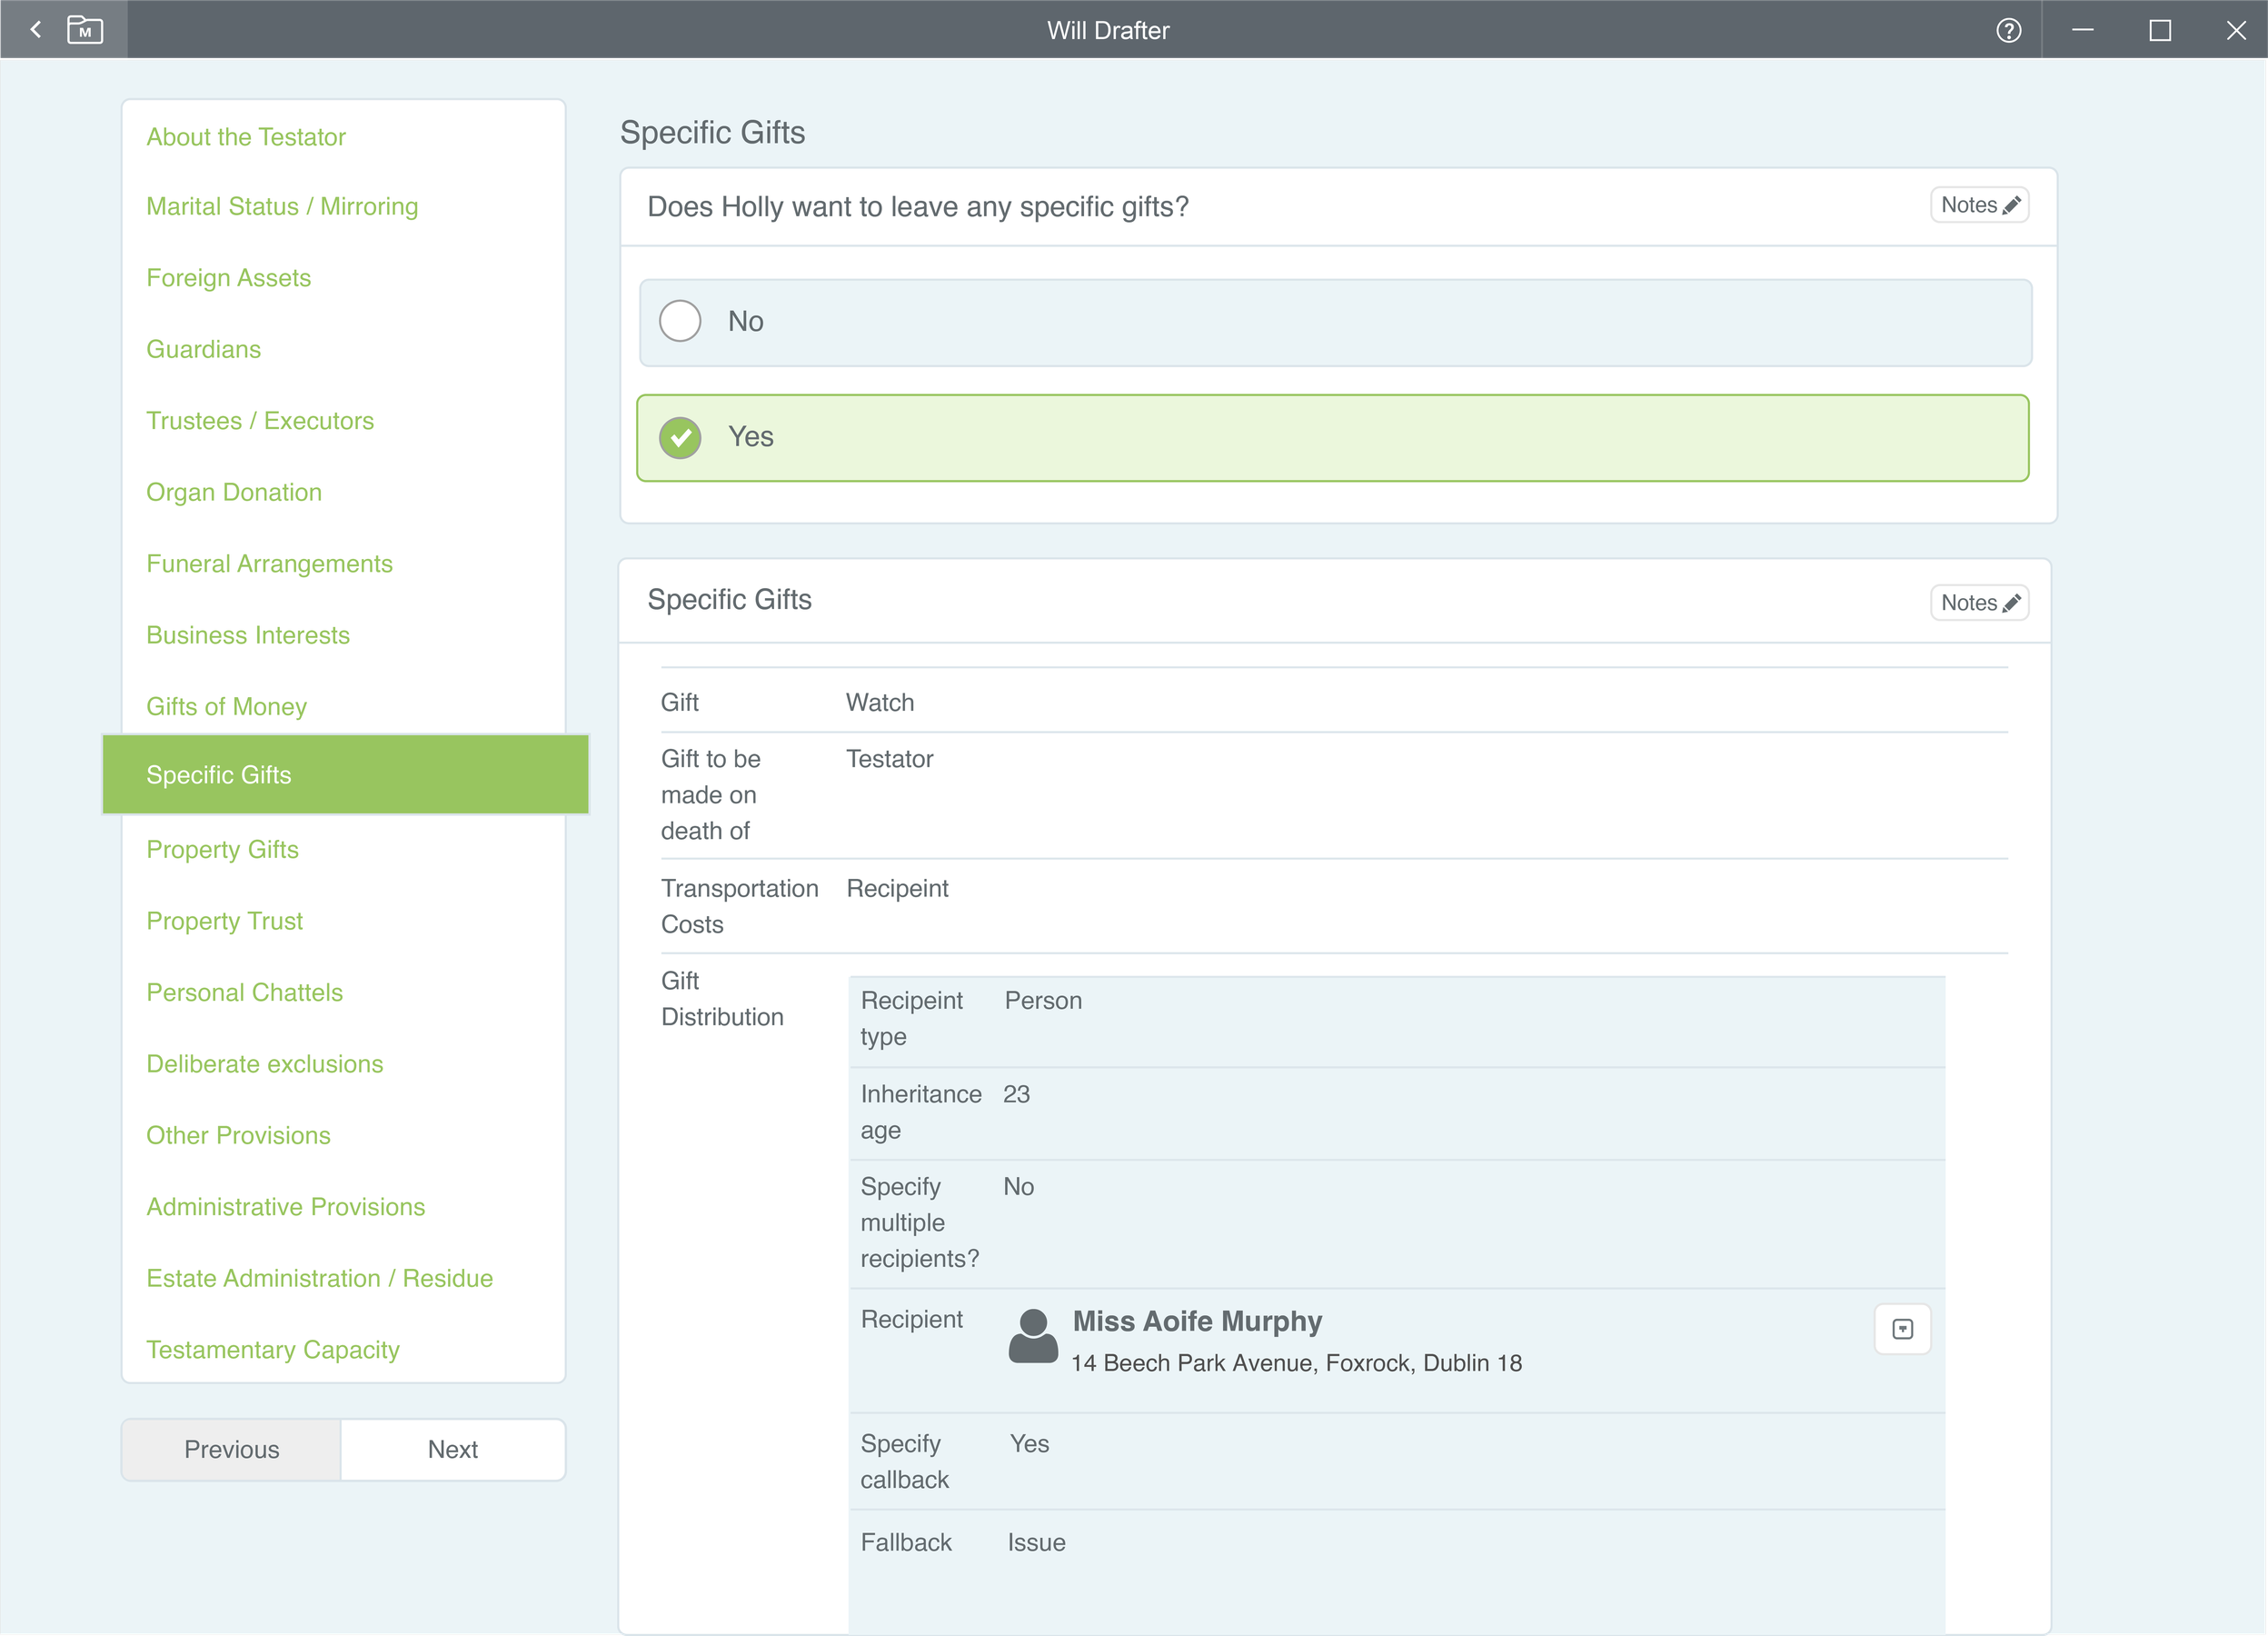
Task: Open Property Gifts section
Action: [222, 849]
